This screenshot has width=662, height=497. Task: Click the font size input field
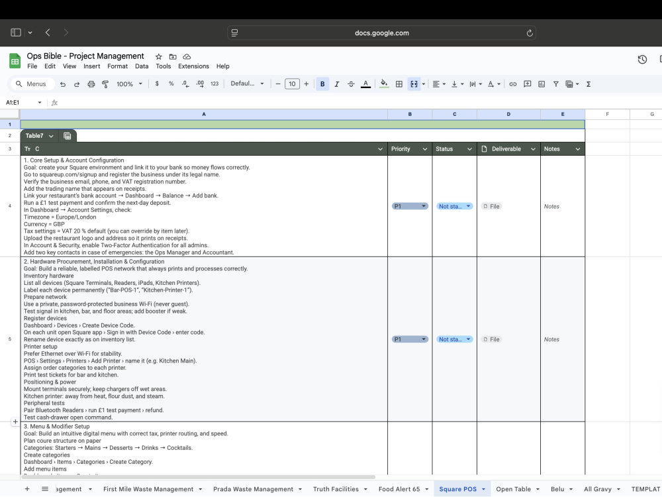[x=292, y=84]
